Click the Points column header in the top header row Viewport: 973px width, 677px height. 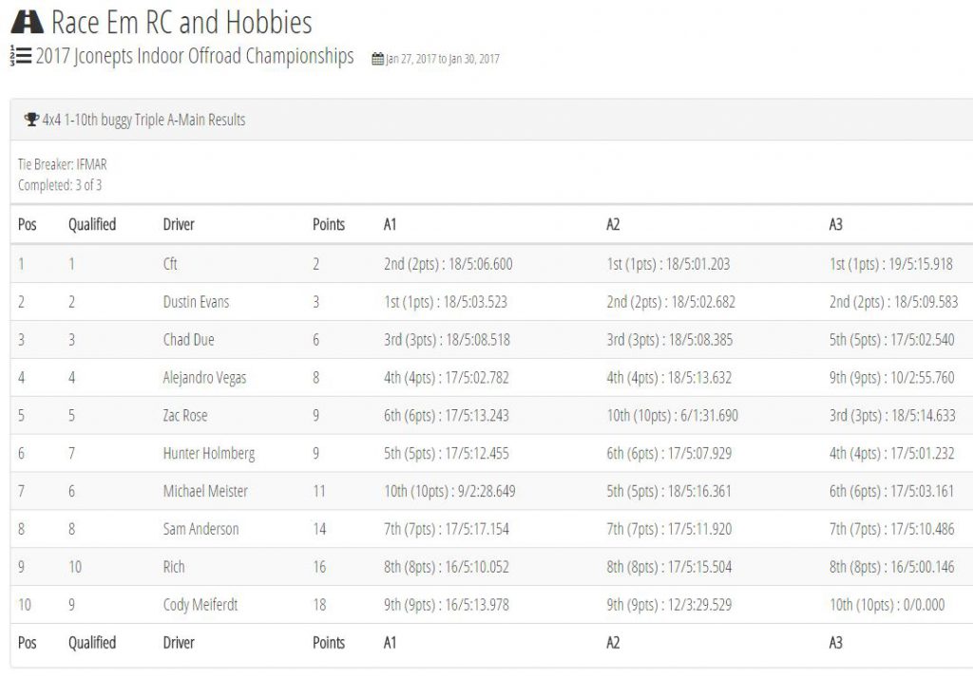tap(329, 224)
